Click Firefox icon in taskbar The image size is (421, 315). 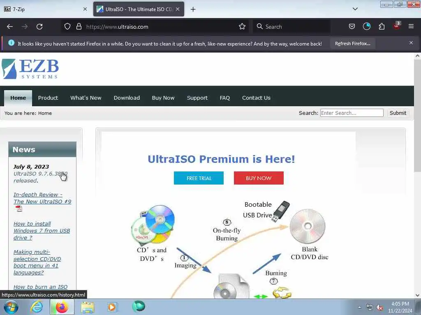click(62, 307)
